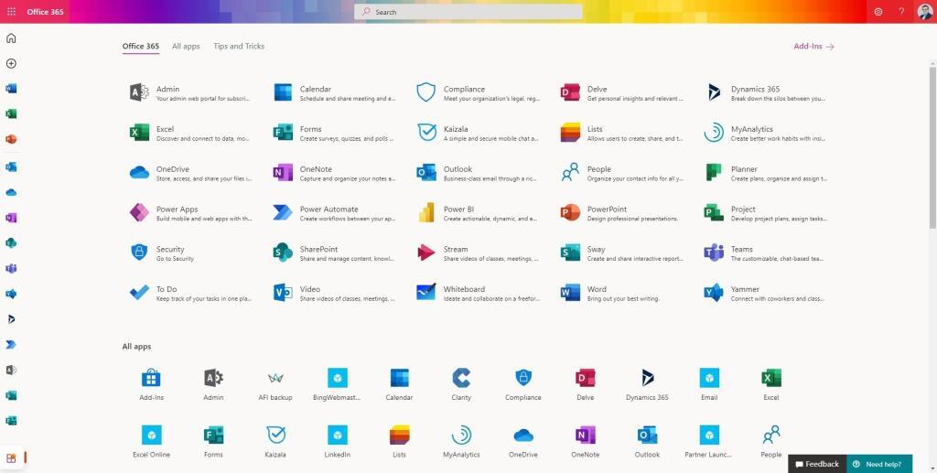
Task: Open the Delve tile in Office 365 grid
Action: 621,92
